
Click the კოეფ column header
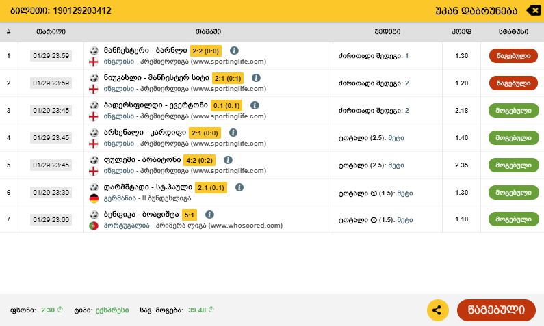[461, 31]
